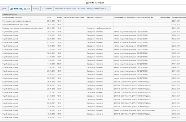Image resolution: width=186 pixels, height=122 pixels.
Task: Open the СТОРОНЫ tab
Action: point(47,9)
